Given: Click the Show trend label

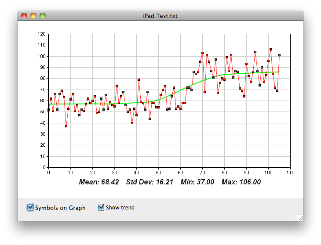Looking at the screenshot, I should pos(120,207).
